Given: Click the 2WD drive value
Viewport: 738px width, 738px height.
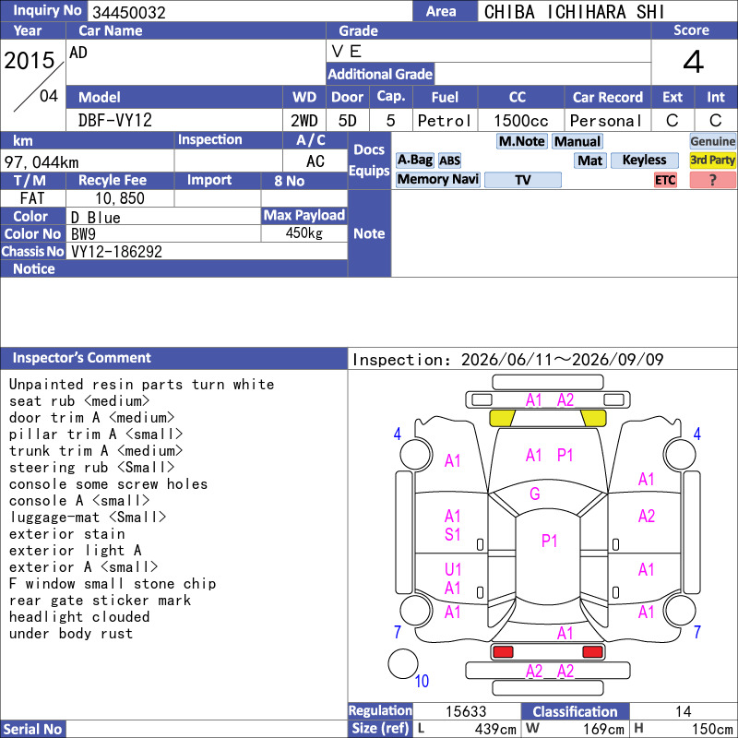Looking at the screenshot, I should [x=304, y=121].
